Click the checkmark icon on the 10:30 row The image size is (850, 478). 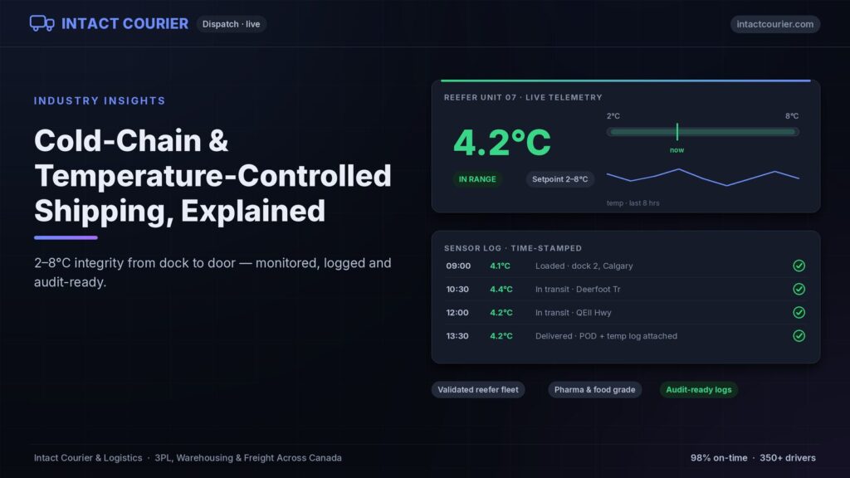[x=799, y=289]
